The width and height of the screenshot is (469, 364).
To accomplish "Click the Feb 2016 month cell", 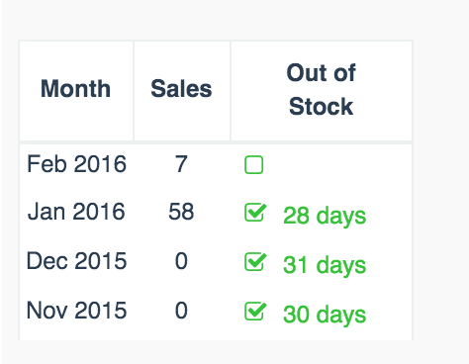I will click(x=76, y=164).
